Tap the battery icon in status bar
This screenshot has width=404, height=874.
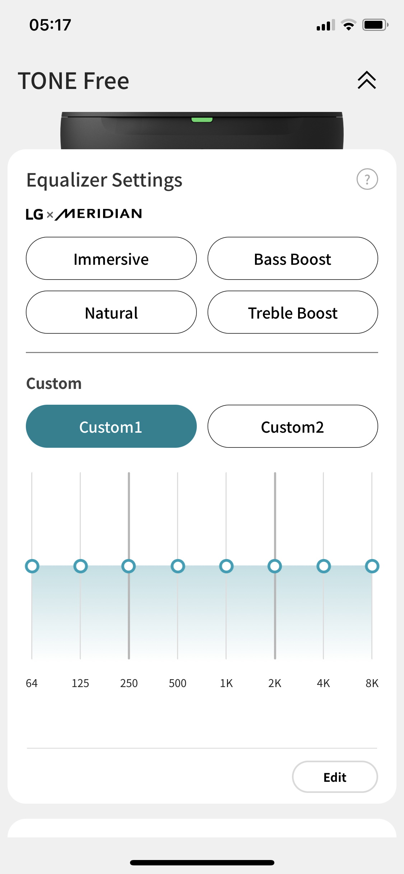tap(375, 25)
